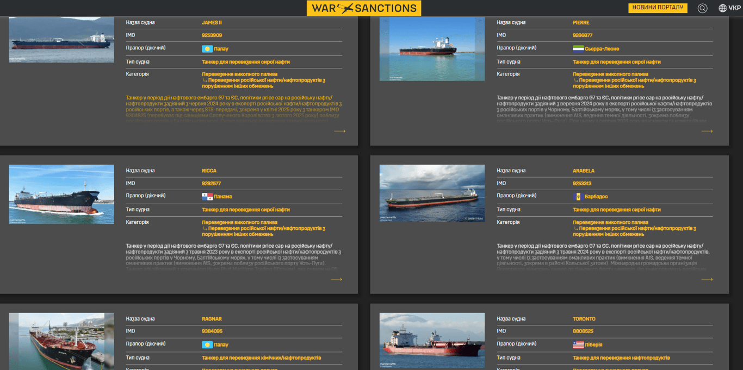Click the Panama flag icon for RICCA
743x370 pixels.
(x=207, y=197)
